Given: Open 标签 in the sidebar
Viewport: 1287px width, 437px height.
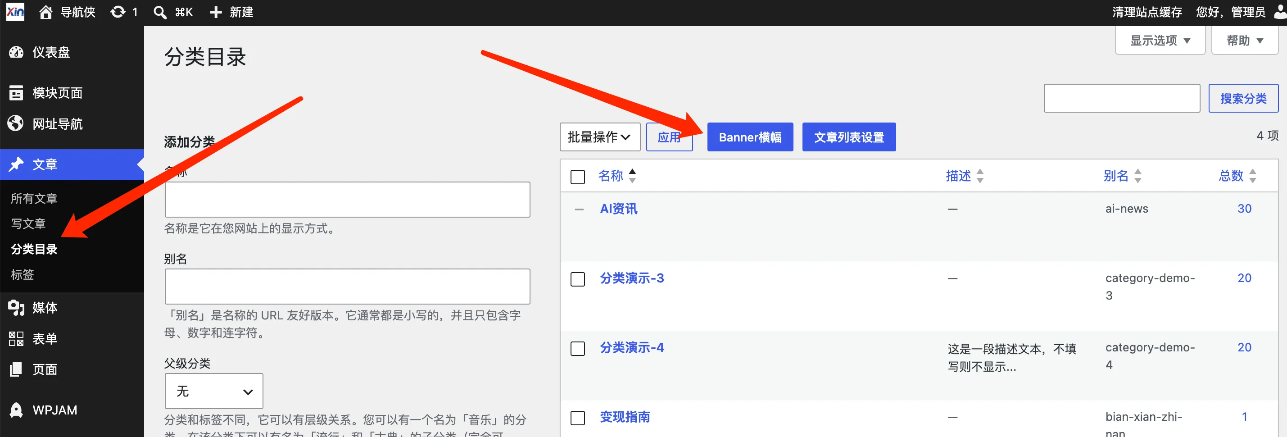Looking at the screenshot, I should click(23, 274).
